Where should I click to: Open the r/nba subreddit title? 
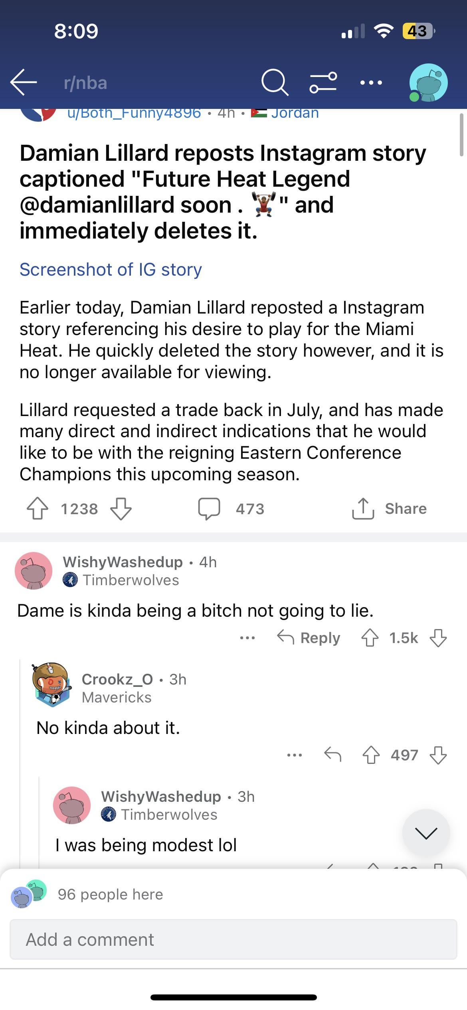click(85, 83)
